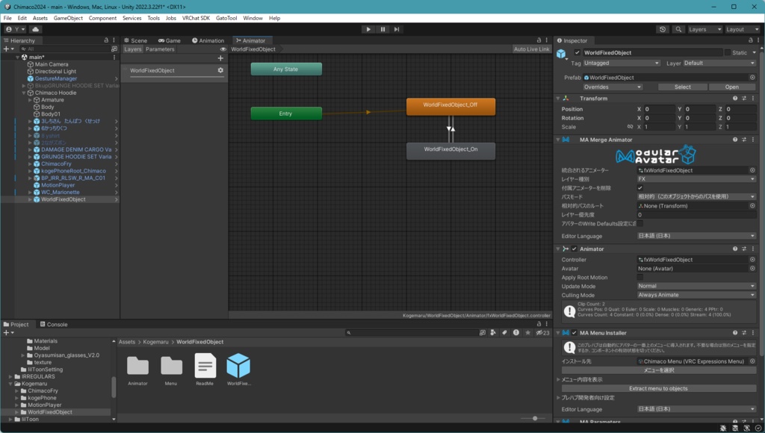Open Culling Mode Always Animate dropdown
Screen dimensions: 765x433
tap(696, 295)
